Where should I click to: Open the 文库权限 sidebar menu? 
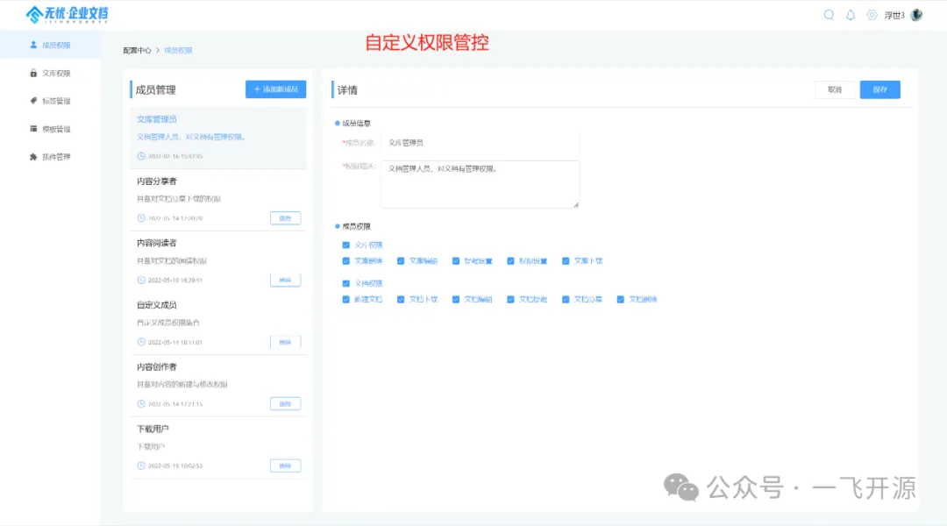(x=50, y=73)
